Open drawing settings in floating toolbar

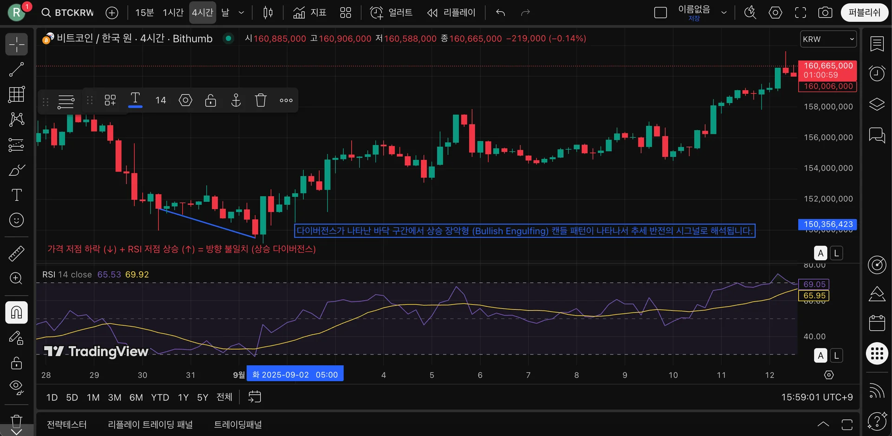pyautogui.click(x=185, y=100)
